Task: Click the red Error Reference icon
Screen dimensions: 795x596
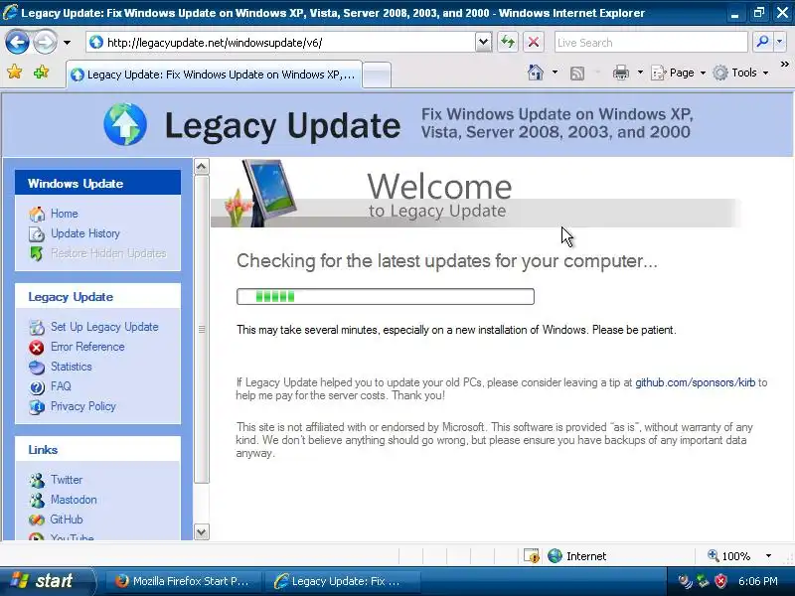Action: pyautogui.click(x=37, y=347)
